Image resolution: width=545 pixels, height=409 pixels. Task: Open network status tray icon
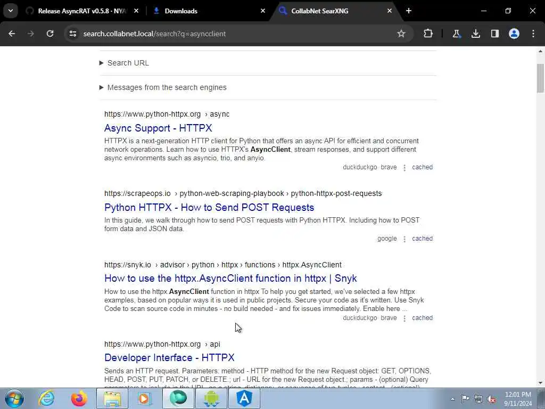tap(478, 399)
